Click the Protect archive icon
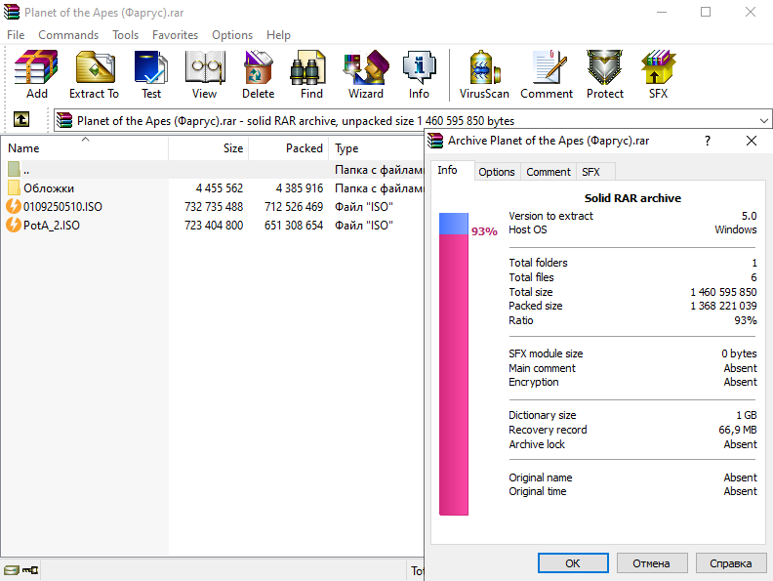 [604, 74]
